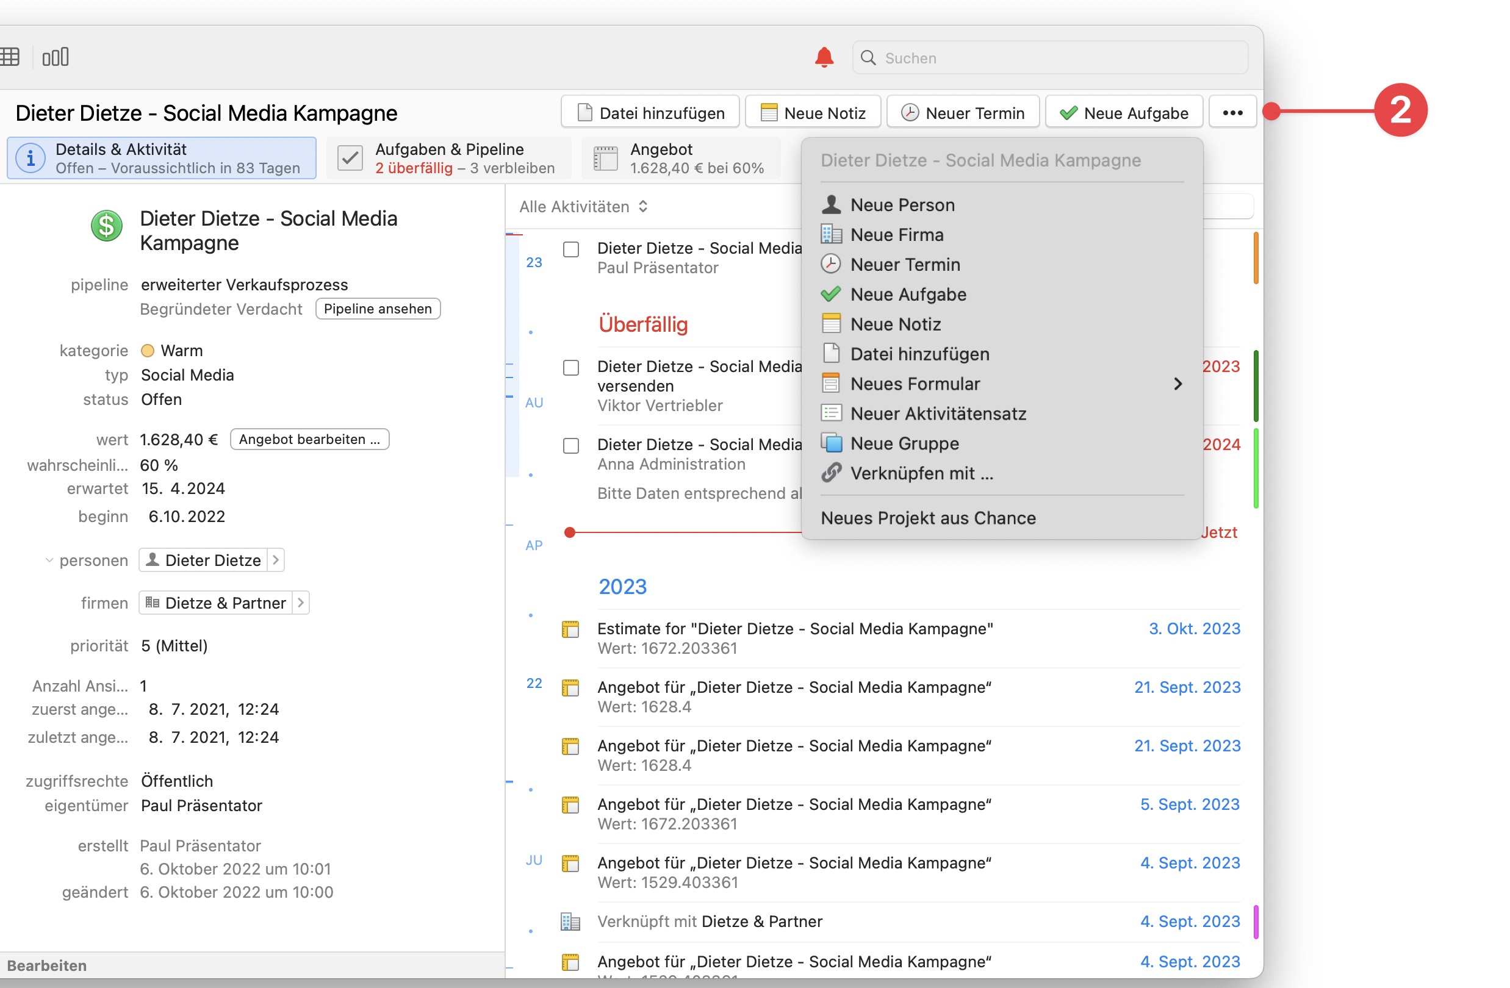Image resolution: width=1510 pixels, height=988 pixels.
Task: Click the Neue Aufgabe toolbar button
Action: pyautogui.click(x=1124, y=112)
